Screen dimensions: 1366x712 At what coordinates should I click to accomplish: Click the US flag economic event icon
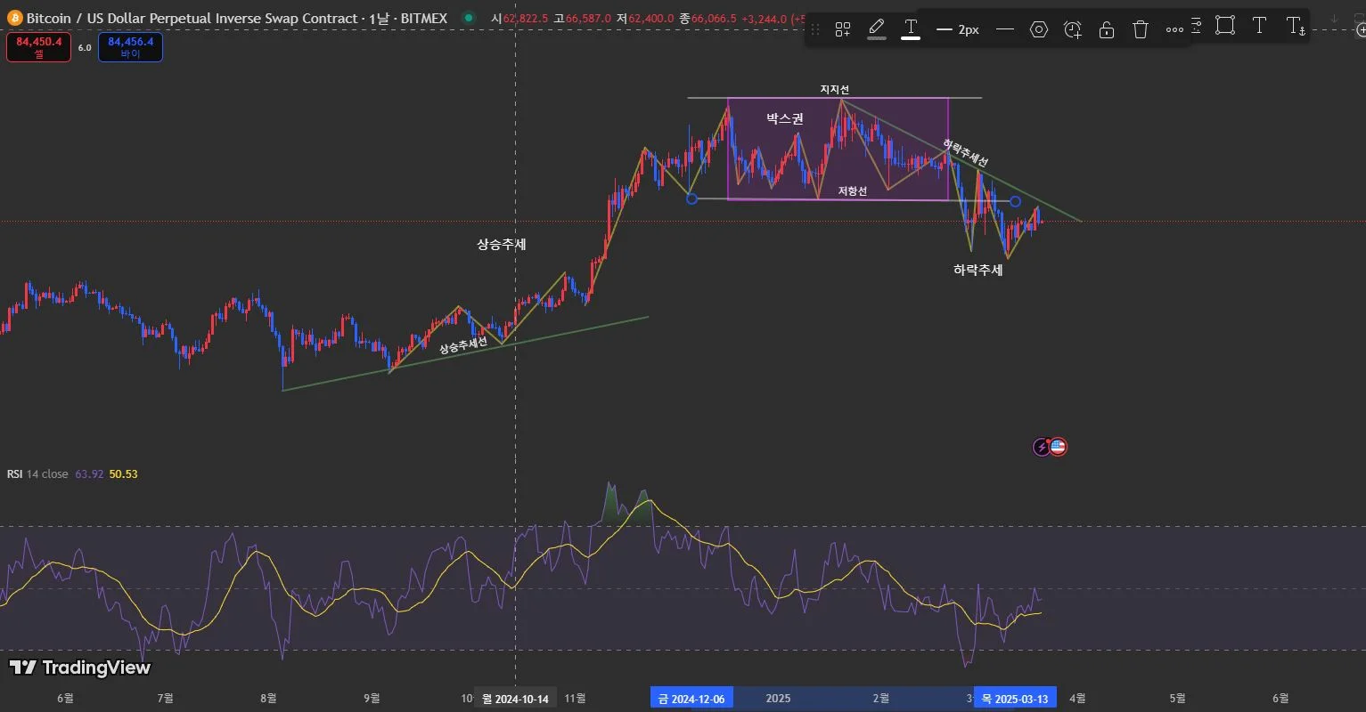[1058, 447]
